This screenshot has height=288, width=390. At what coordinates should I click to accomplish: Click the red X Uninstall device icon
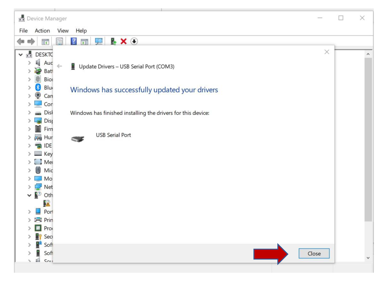click(124, 41)
